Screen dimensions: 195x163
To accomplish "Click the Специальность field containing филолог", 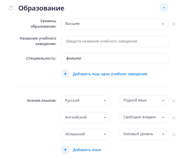I will (x=114, y=58).
